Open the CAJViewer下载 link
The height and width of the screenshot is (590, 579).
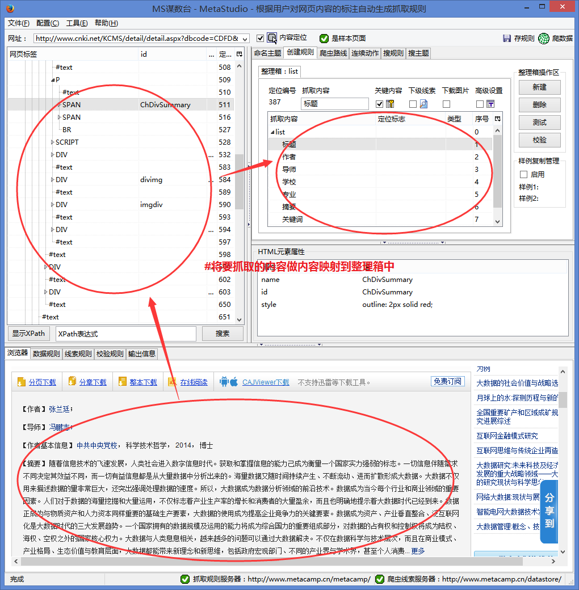(x=266, y=382)
